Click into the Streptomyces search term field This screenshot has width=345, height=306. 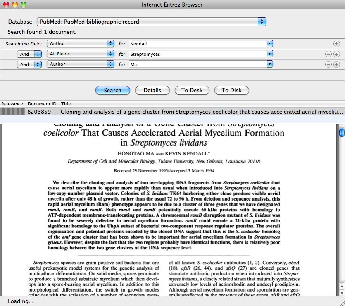pos(197,54)
